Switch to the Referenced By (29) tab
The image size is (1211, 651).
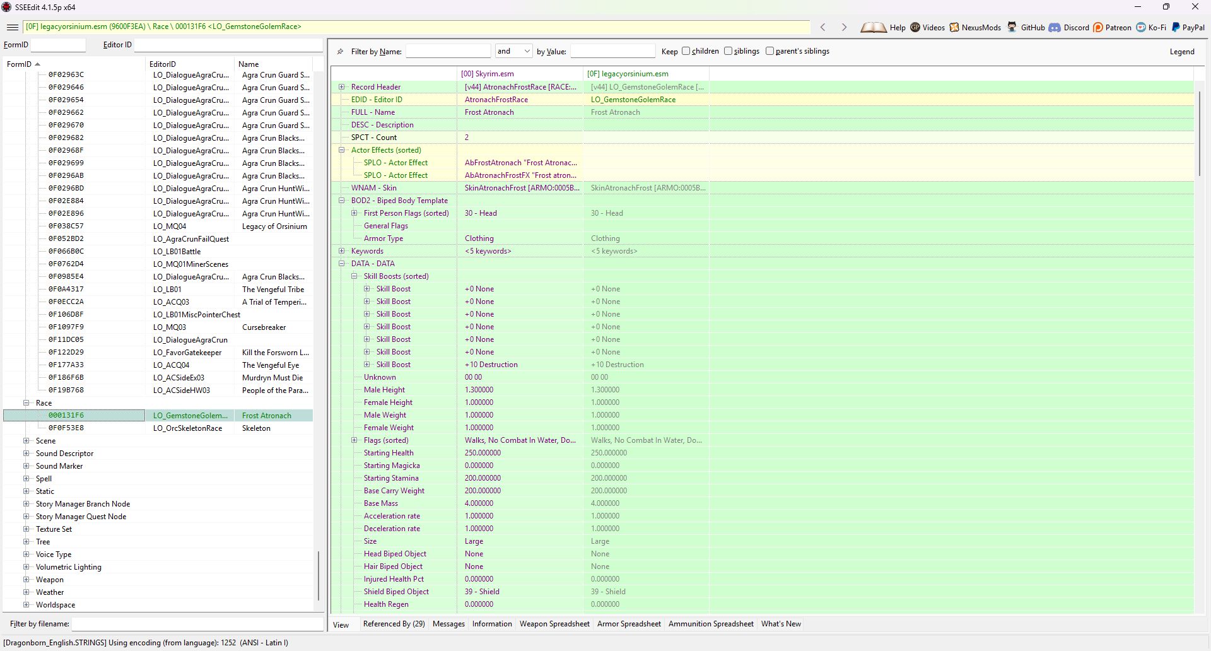click(x=394, y=624)
